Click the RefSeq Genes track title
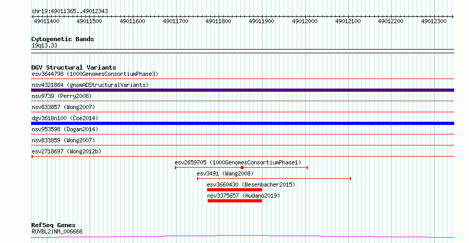Image resolution: width=469 pixels, height=243 pixels. pyautogui.click(x=54, y=226)
